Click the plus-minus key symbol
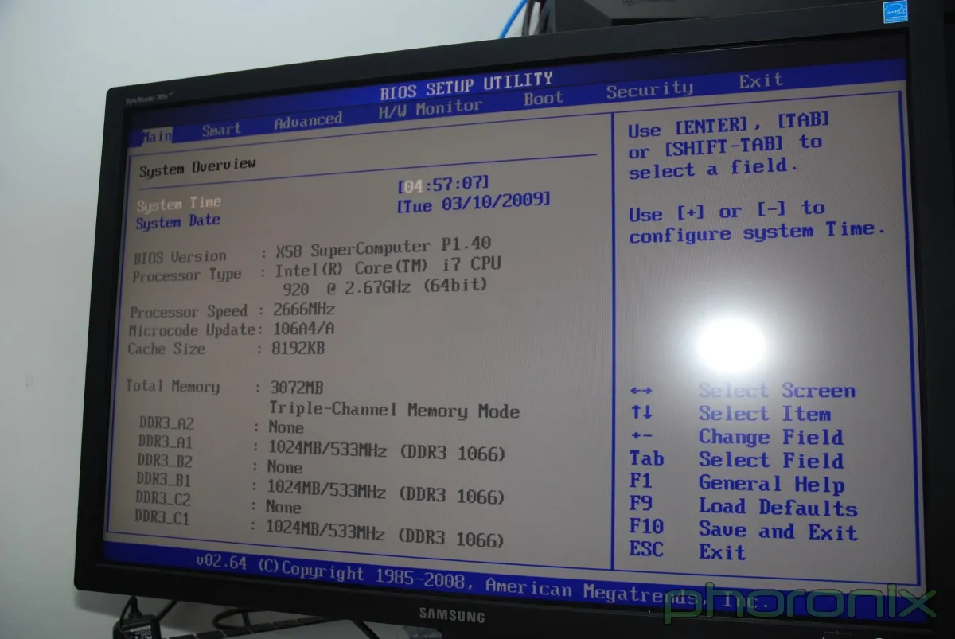The height and width of the screenshot is (639, 955). [x=641, y=436]
